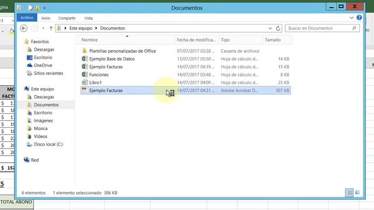The image size is (374, 210).
Task: Click the Plantillas personalizadas folder icon
Action: click(x=84, y=51)
